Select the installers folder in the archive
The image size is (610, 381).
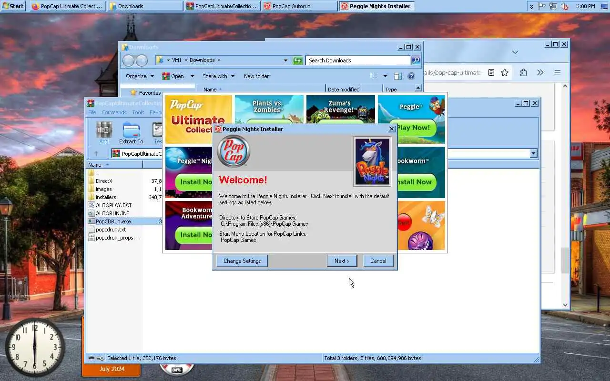[106, 197]
